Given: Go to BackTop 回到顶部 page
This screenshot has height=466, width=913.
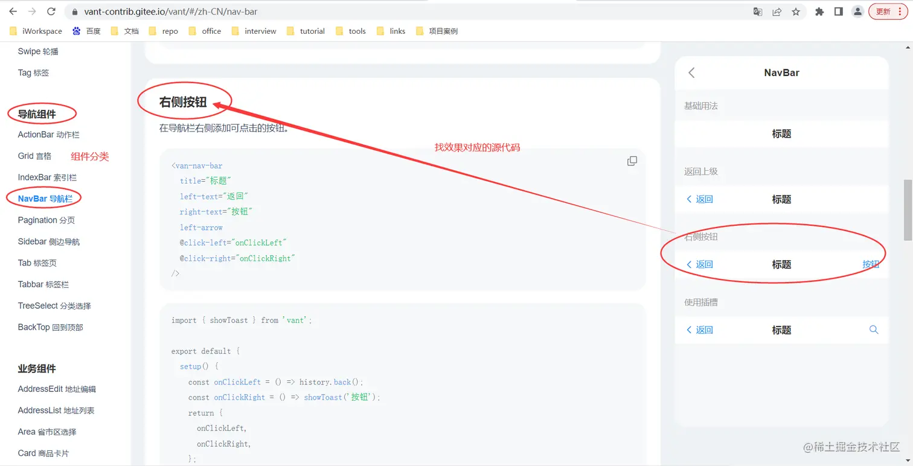Looking at the screenshot, I should click(50, 327).
